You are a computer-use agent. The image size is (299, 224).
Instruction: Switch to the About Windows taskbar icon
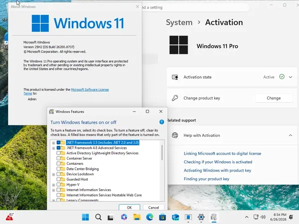pos(188,217)
